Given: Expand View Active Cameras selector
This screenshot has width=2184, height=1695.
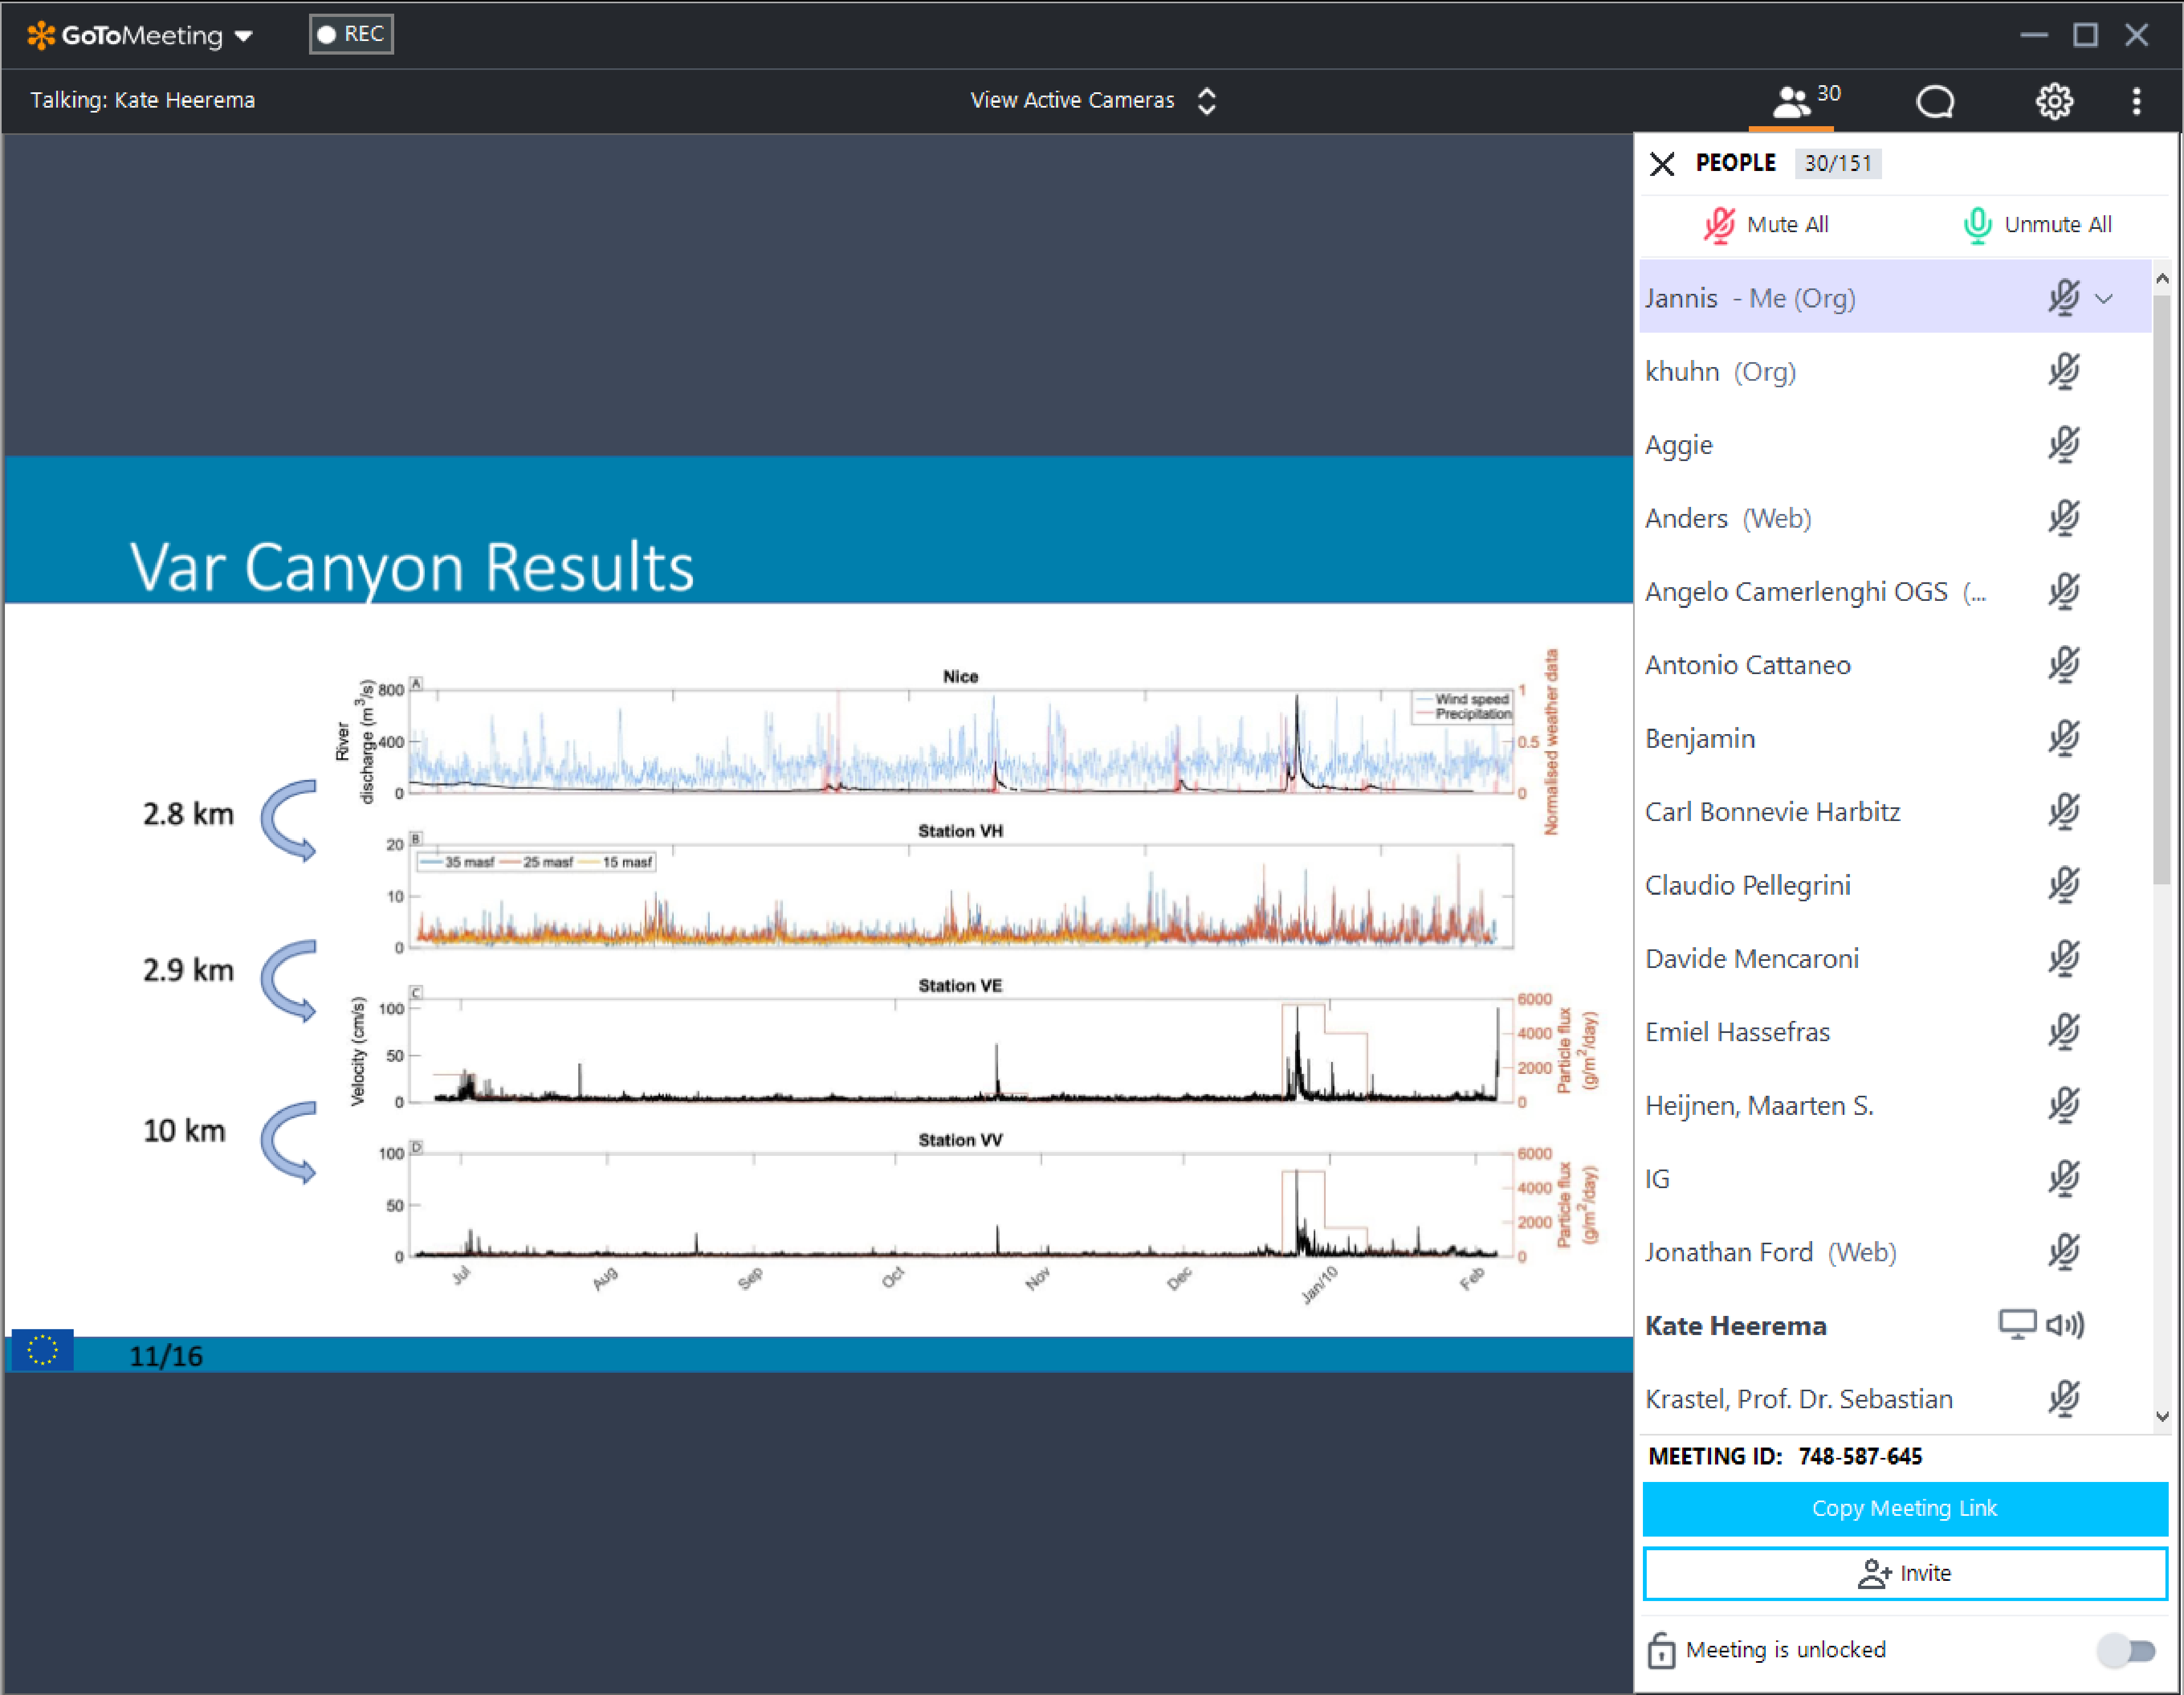Looking at the screenshot, I should pyautogui.click(x=1093, y=100).
